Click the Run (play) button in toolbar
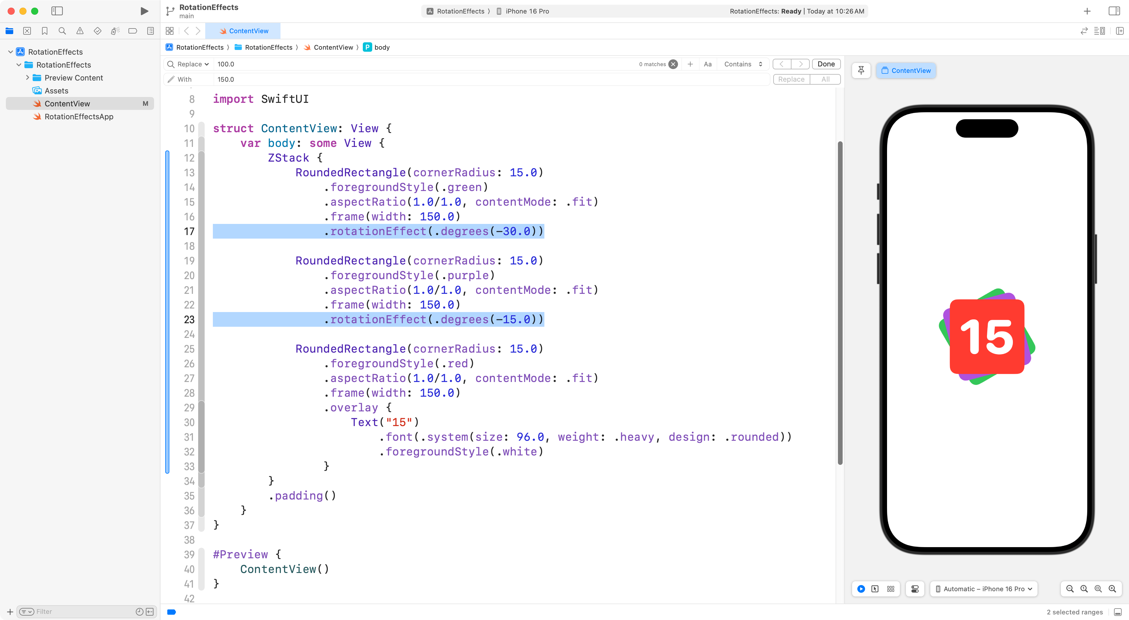 pos(144,11)
